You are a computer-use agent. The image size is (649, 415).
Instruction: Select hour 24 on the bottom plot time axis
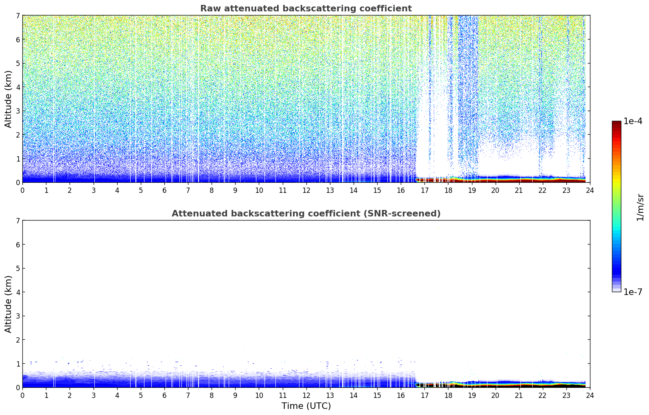coord(590,395)
